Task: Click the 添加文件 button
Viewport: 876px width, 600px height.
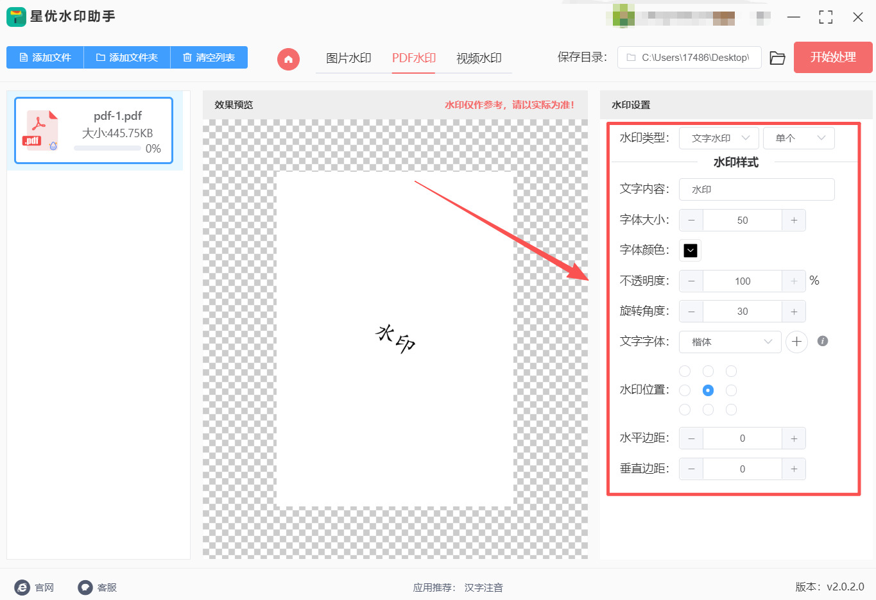Action: tap(45, 57)
